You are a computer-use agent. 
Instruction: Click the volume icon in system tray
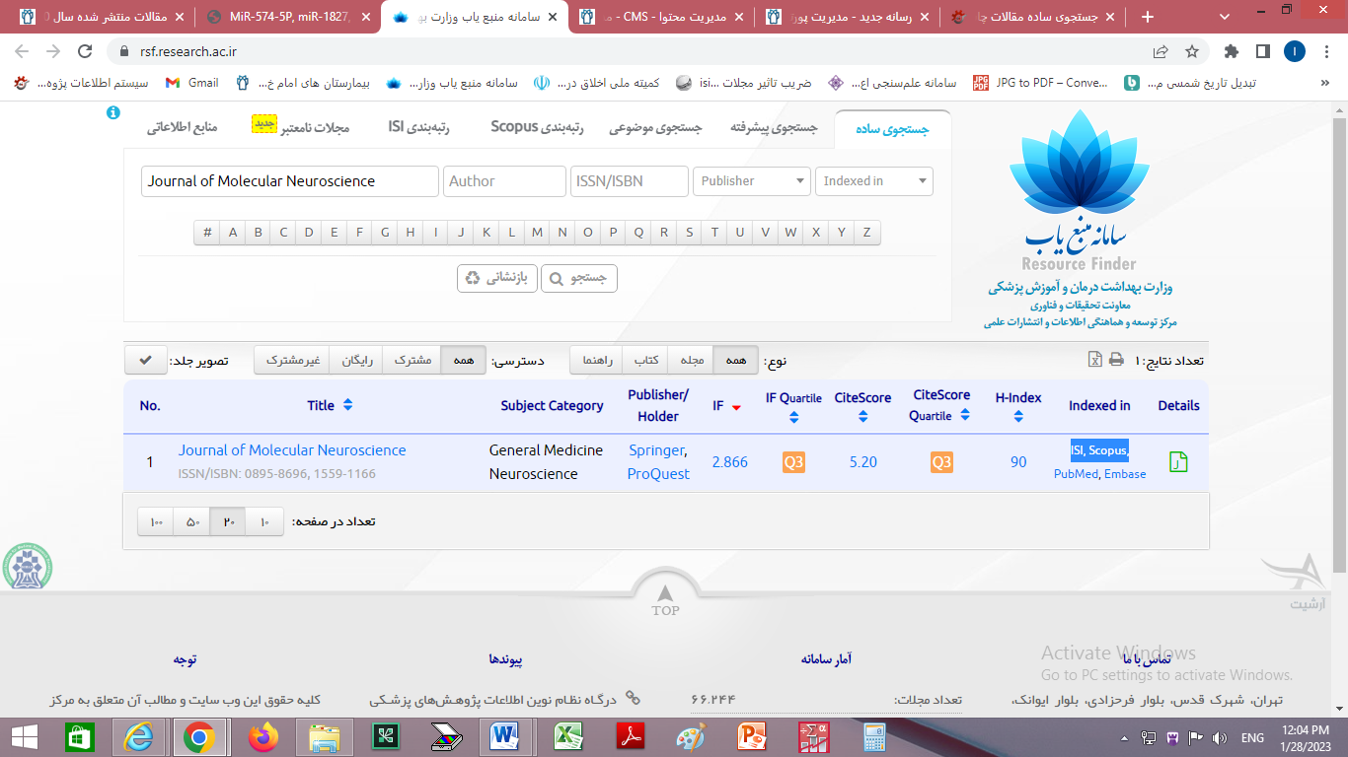click(1221, 737)
